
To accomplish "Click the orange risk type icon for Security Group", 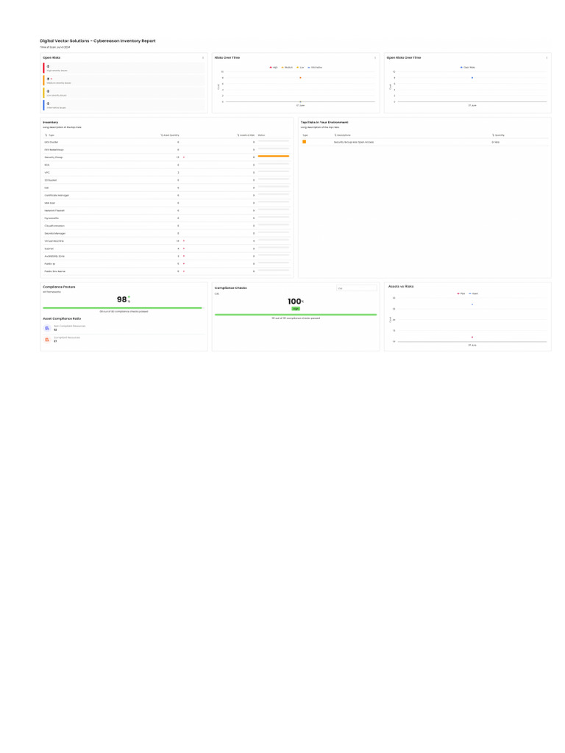I will (304, 142).
